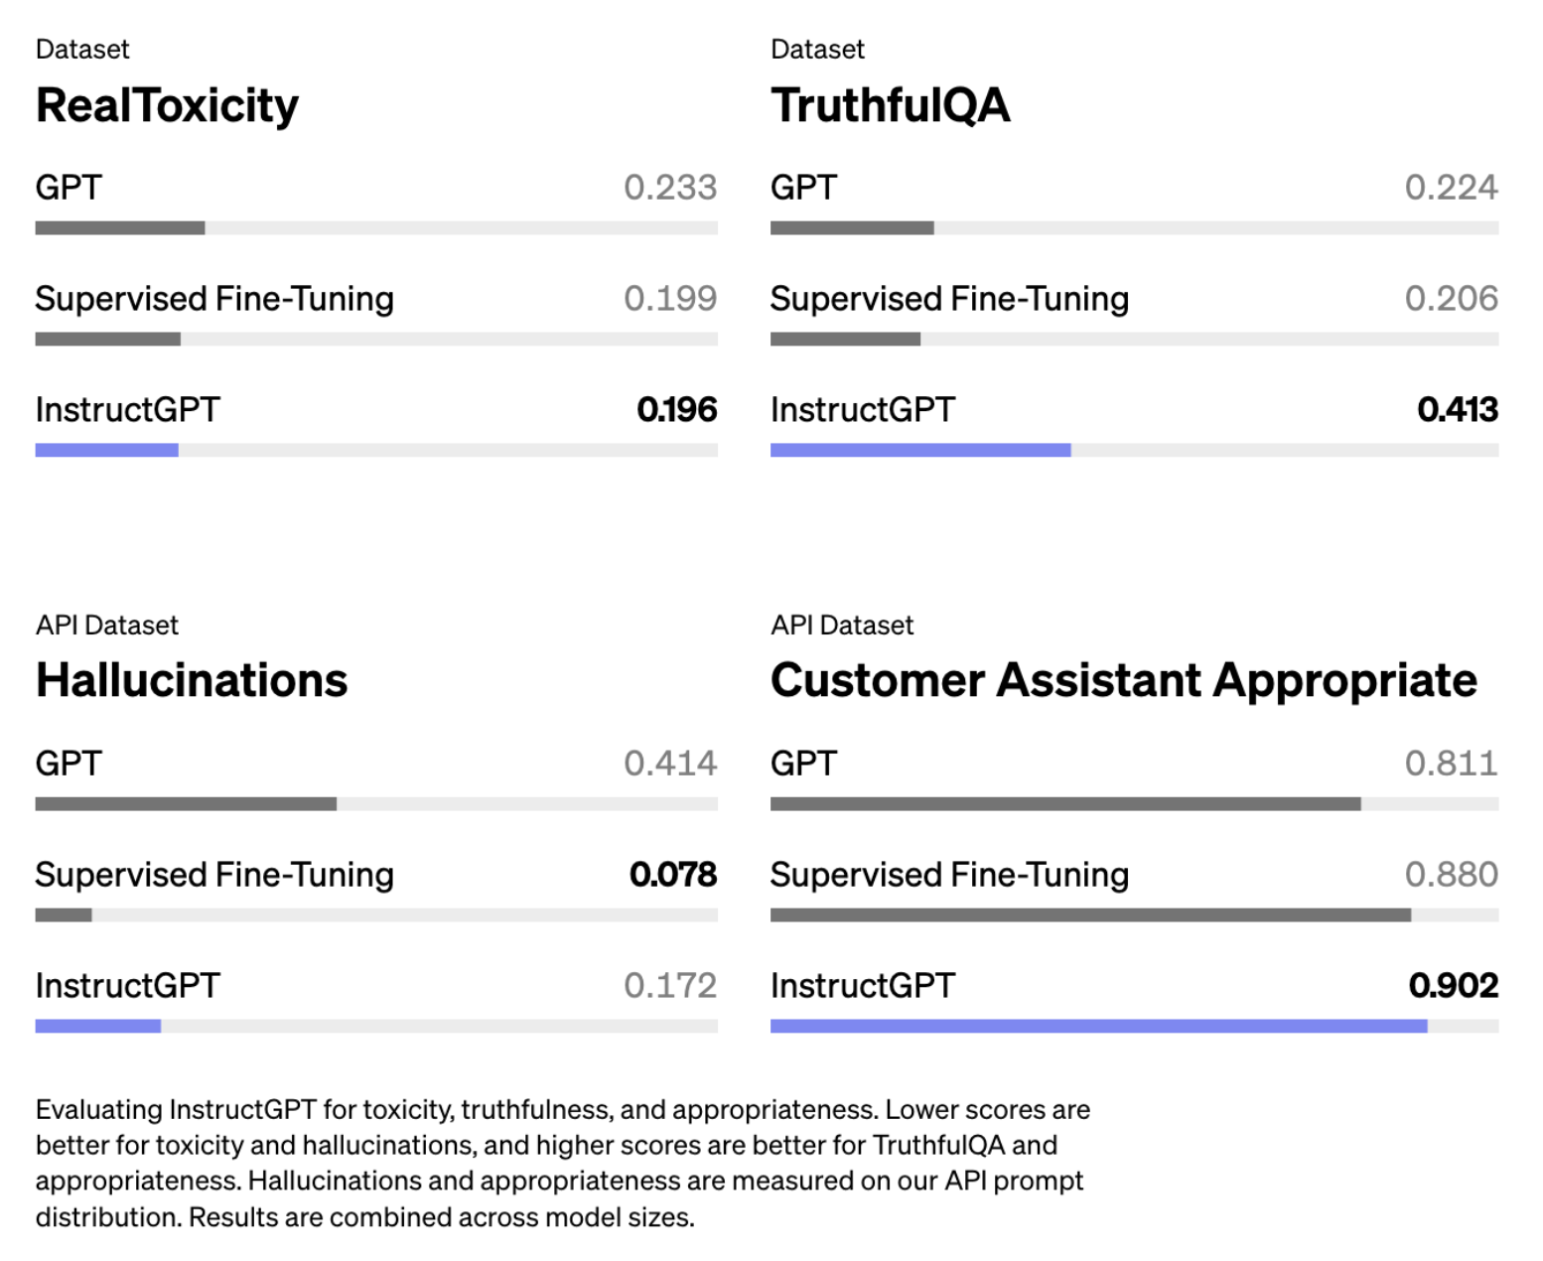Click the purple InstructGPT bar under TruthfulQA
The width and height of the screenshot is (1543, 1261).
919,451
